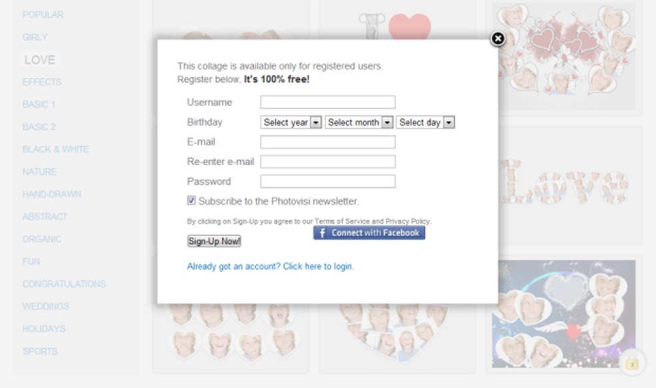Open the already got an account login link

[x=270, y=267]
